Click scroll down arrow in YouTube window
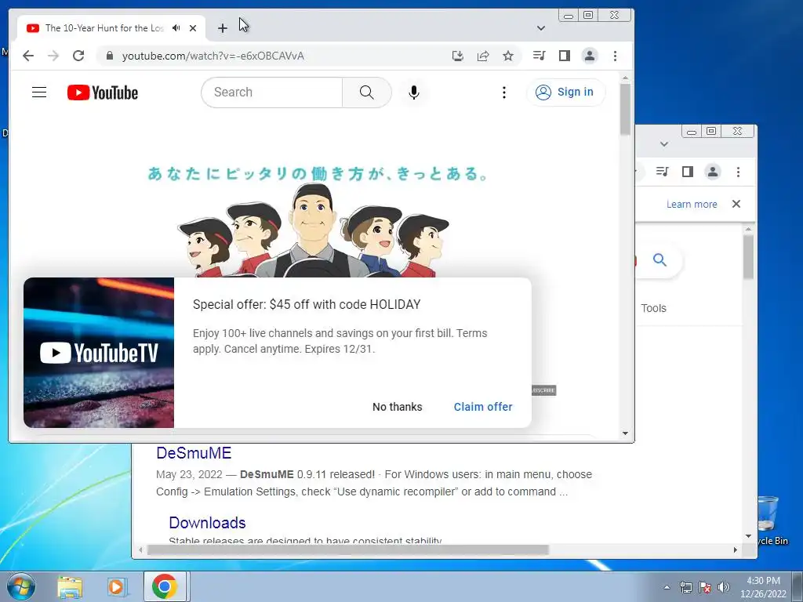803x602 pixels. 625,433
